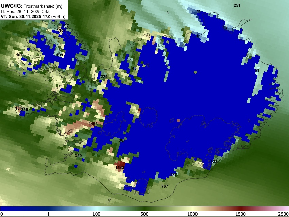Click the map value 251
The width and height of the screenshot is (289, 217).
pos(237,5)
